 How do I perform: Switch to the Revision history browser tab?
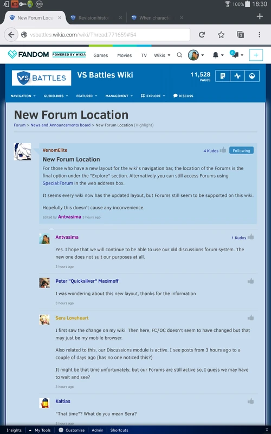[x=93, y=18]
